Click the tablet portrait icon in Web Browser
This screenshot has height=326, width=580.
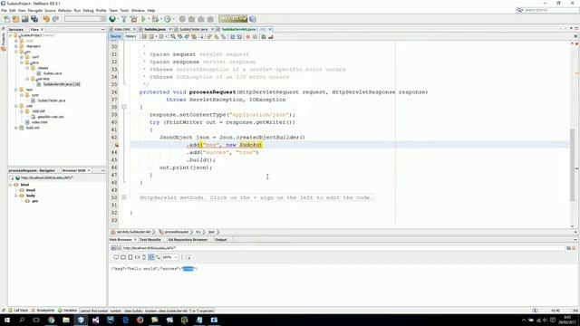tap(130, 257)
